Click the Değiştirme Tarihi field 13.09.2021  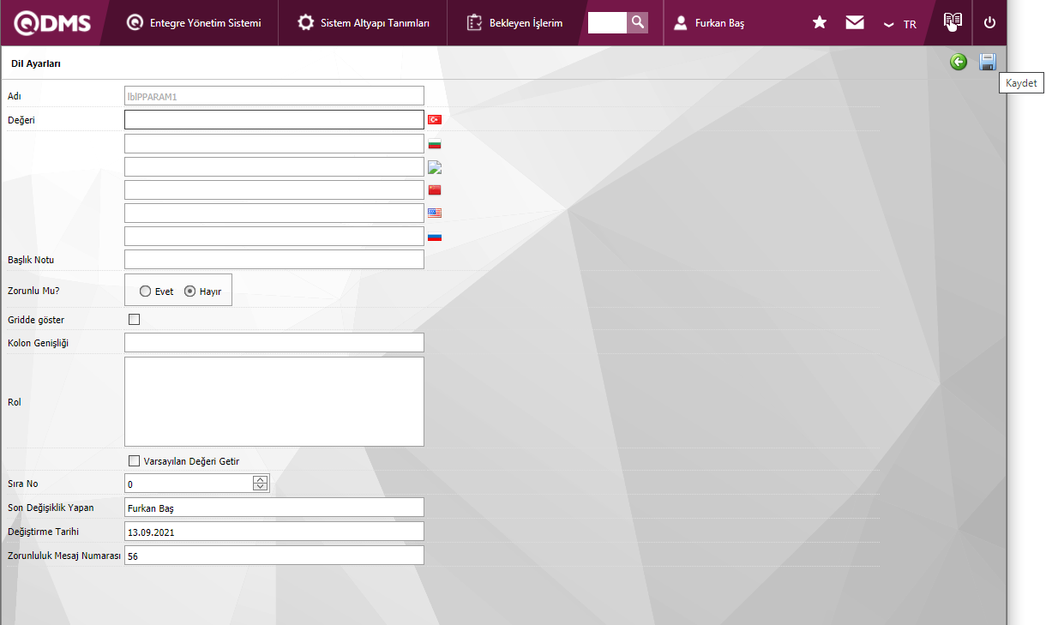pos(274,532)
